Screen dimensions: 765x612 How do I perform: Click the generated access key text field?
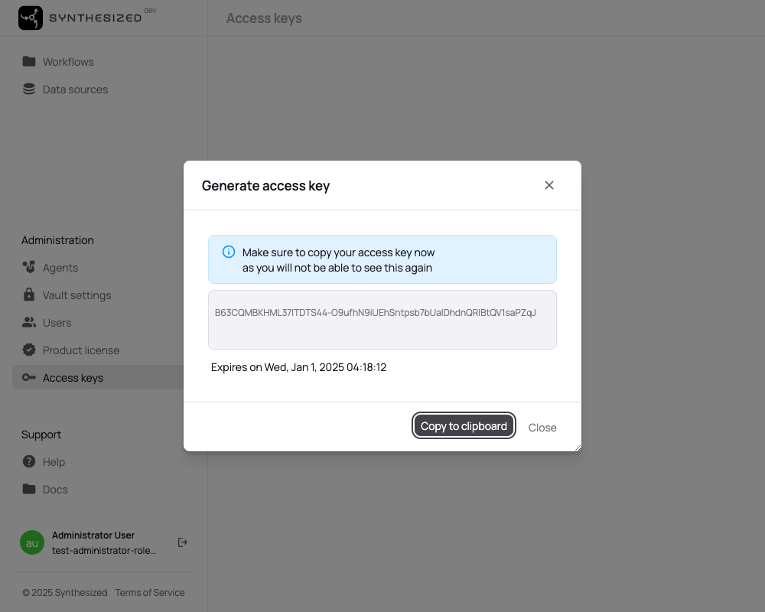382,320
